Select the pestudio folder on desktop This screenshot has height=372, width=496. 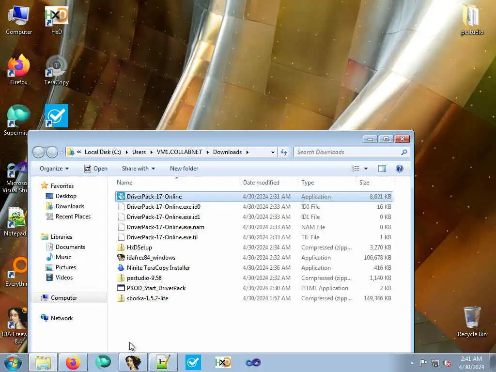[472, 19]
